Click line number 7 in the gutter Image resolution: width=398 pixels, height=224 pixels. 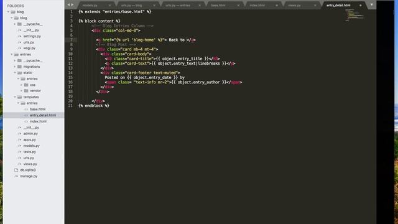[72, 40]
